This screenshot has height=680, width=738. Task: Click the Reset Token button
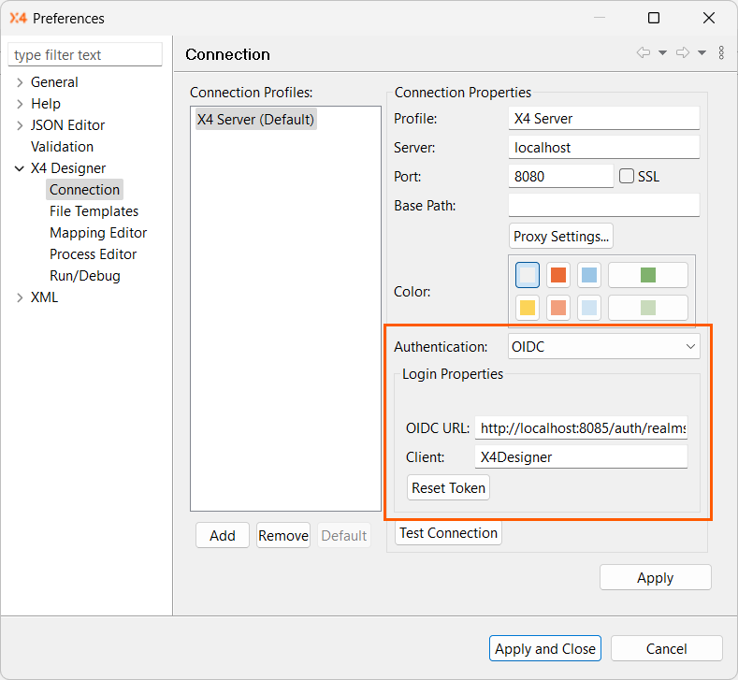449,488
